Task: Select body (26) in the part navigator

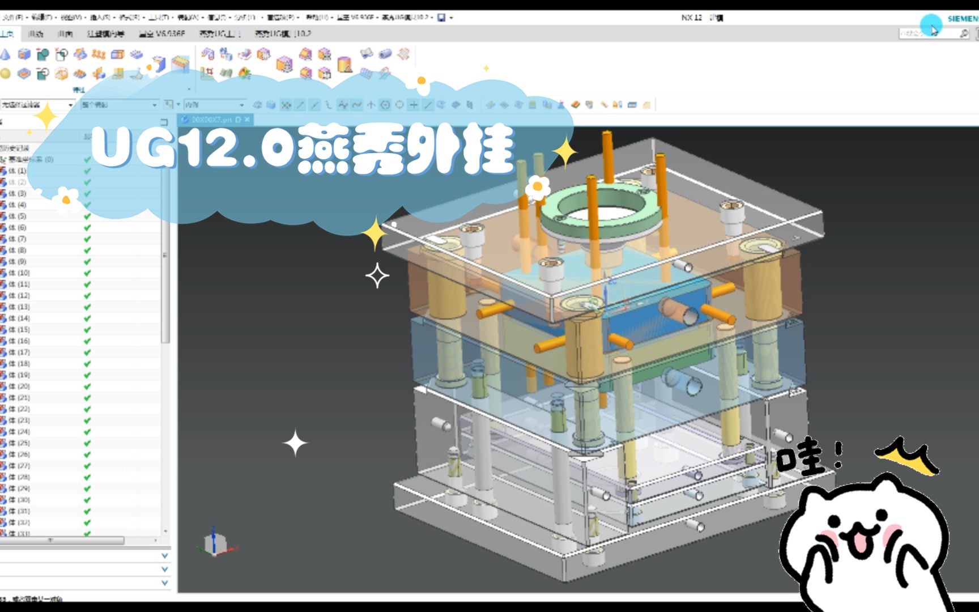Action: pyautogui.click(x=19, y=454)
